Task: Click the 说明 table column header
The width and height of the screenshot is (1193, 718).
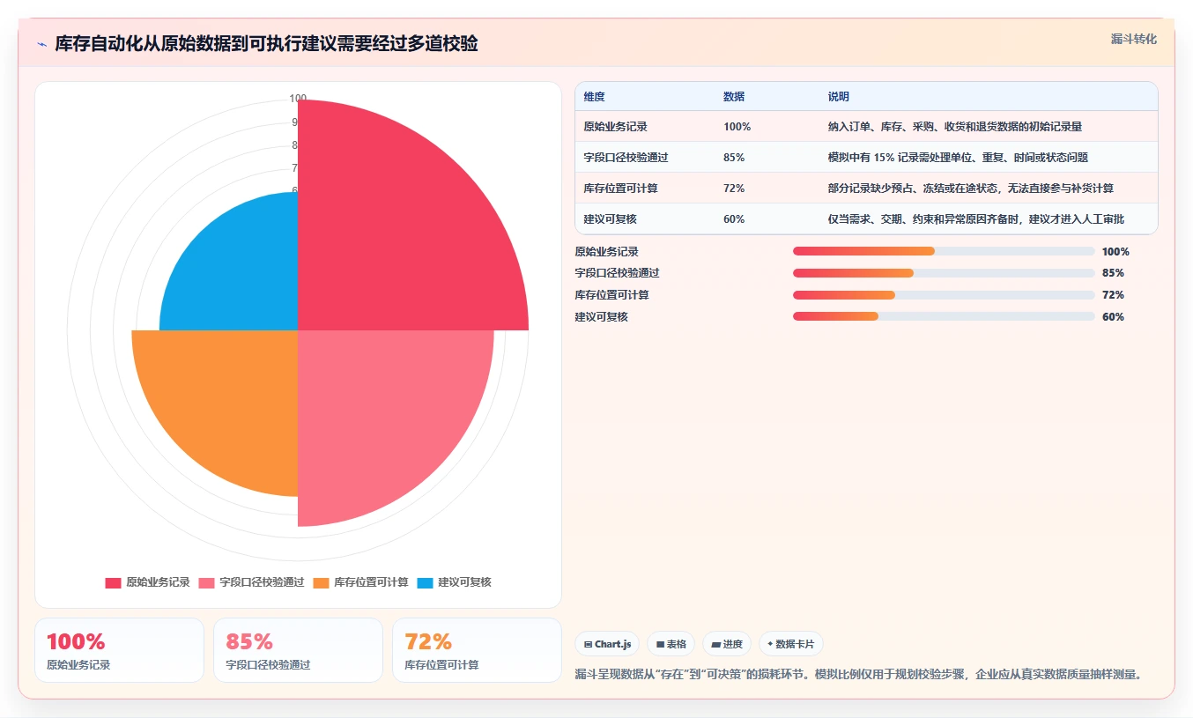Action: coord(838,97)
